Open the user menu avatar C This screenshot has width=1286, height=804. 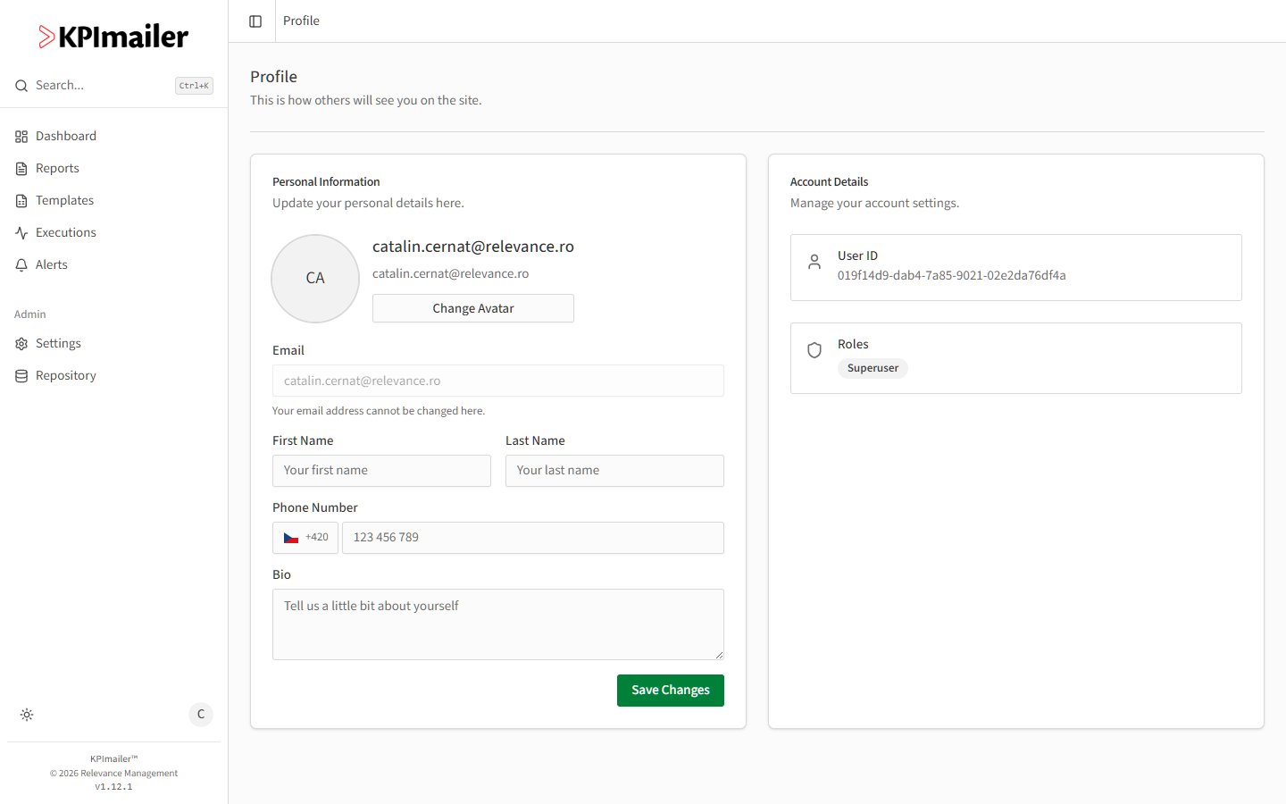tap(201, 714)
